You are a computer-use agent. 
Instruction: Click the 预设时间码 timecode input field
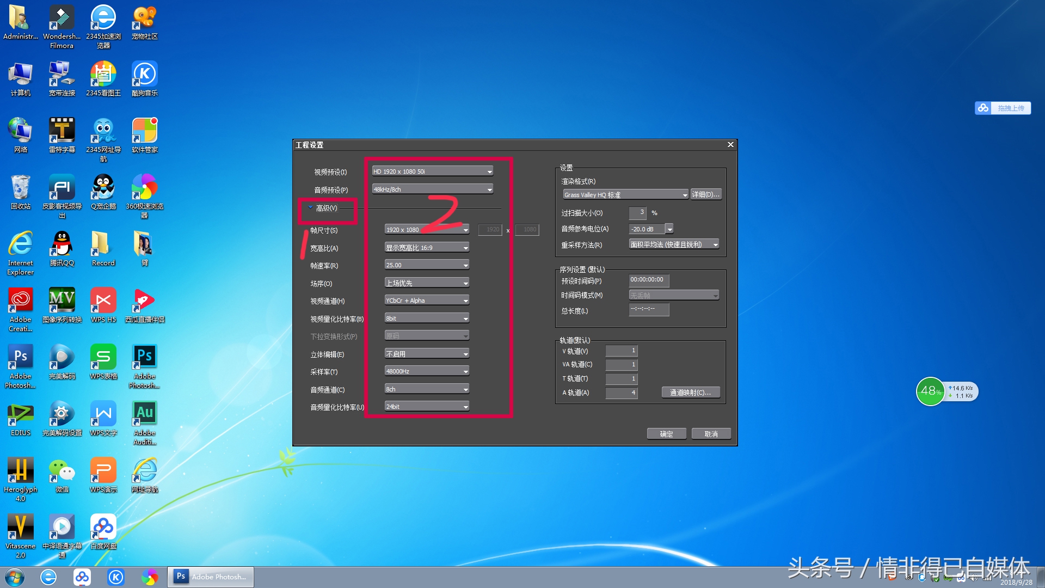pos(648,280)
